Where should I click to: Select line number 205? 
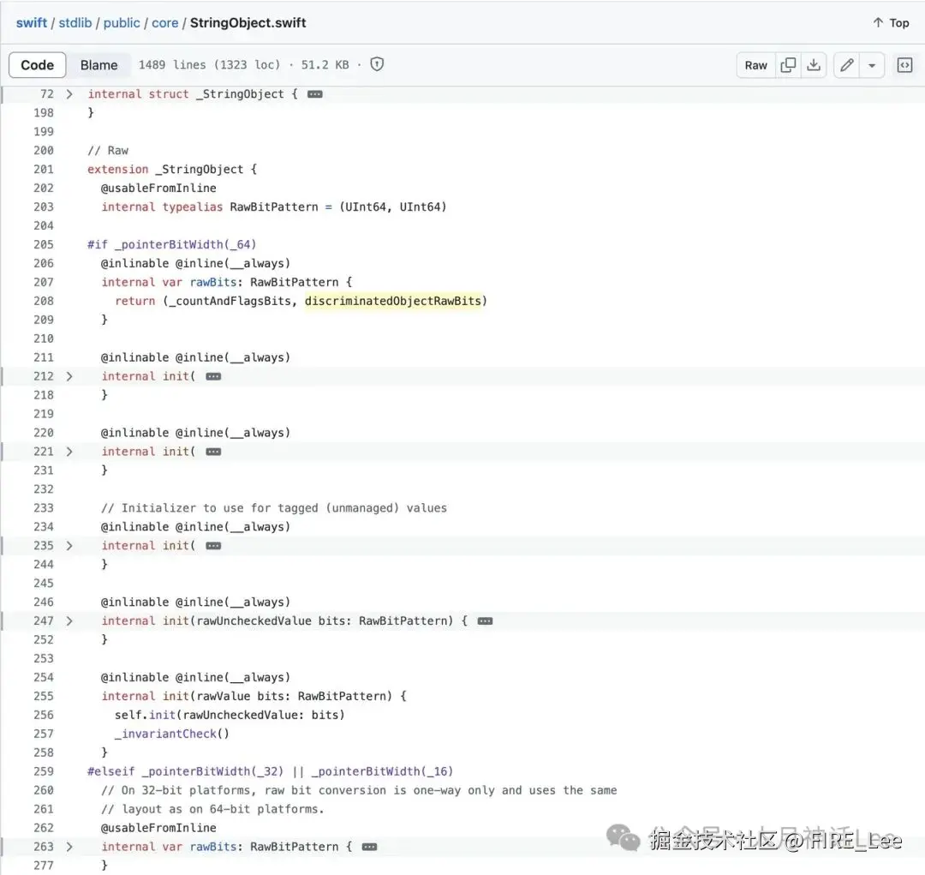(x=44, y=244)
